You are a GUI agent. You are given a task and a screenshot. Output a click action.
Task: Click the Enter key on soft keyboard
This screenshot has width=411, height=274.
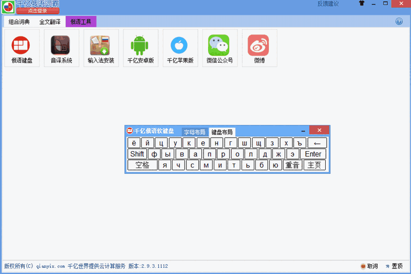click(x=313, y=154)
